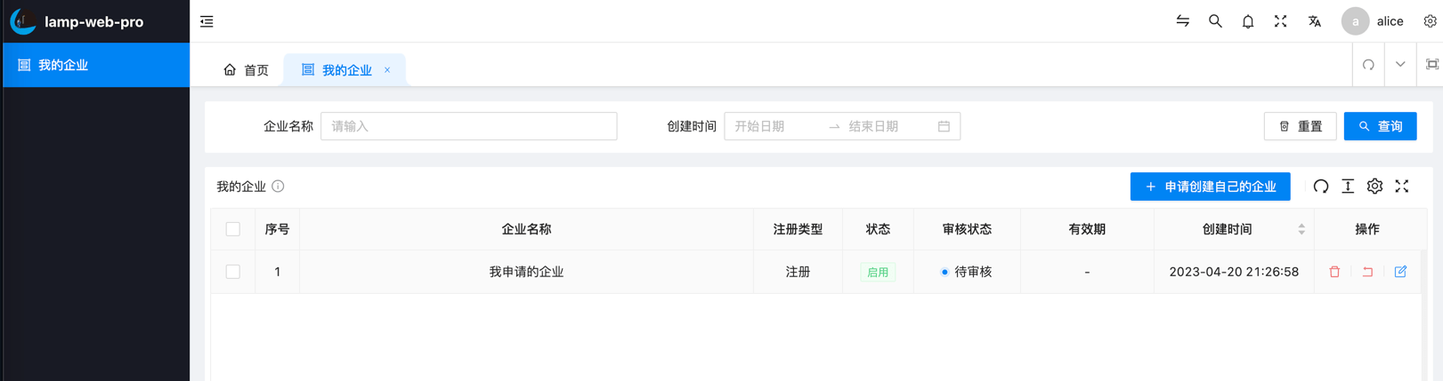This screenshot has height=381, width=1443.
Task: Toggle fullscreen mode in top header
Action: 1280,21
